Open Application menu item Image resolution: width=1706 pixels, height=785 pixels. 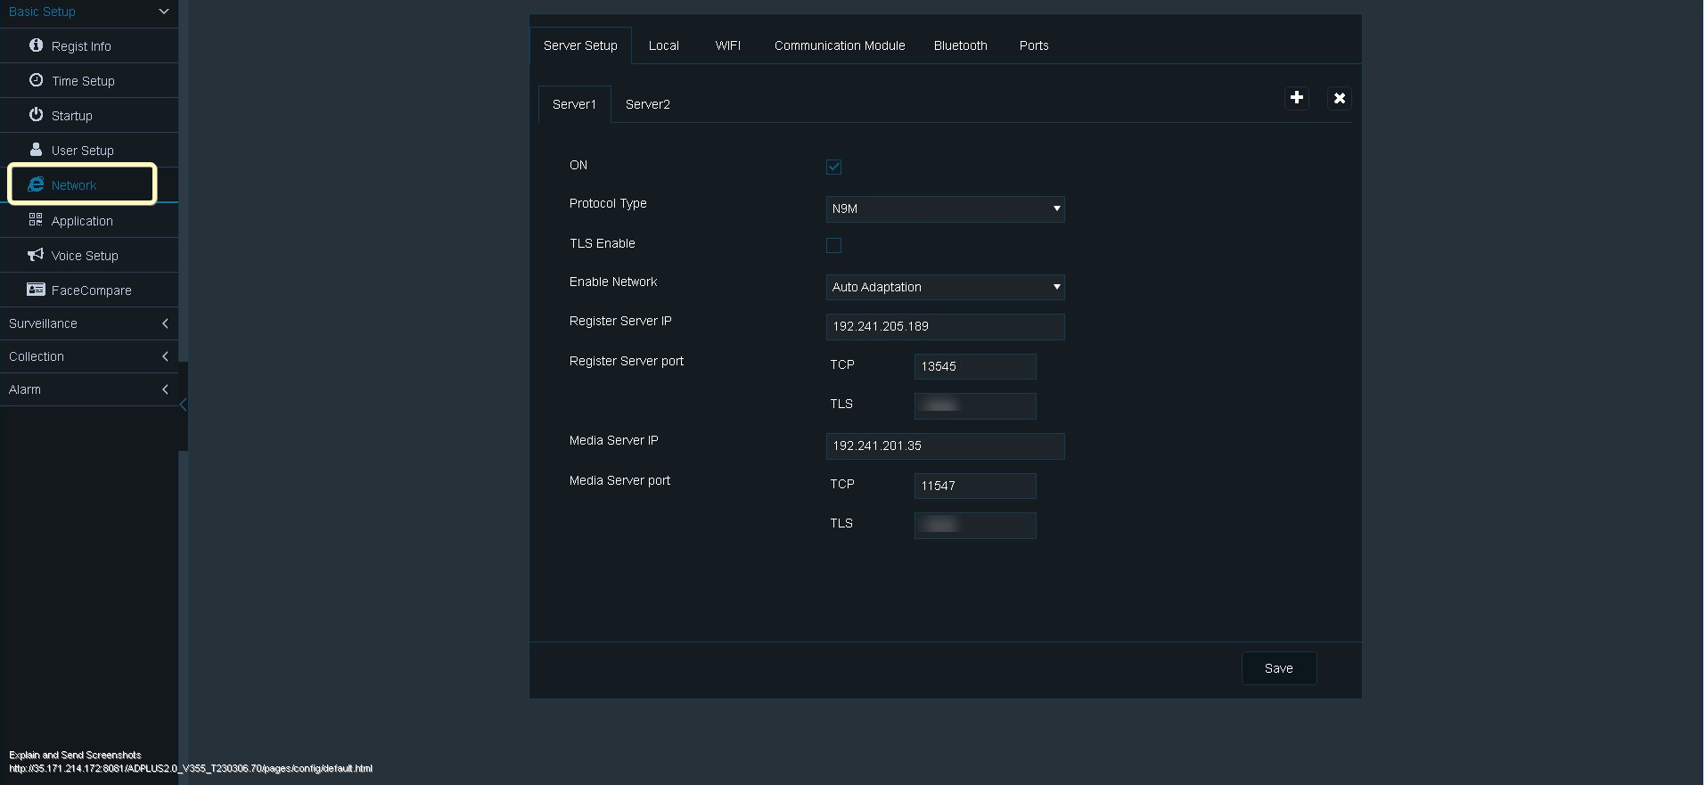tap(89, 220)
